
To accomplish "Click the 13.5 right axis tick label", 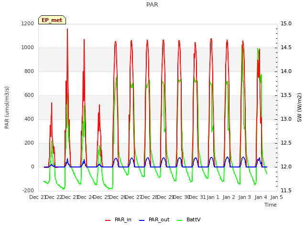I will tap(286, 95).
